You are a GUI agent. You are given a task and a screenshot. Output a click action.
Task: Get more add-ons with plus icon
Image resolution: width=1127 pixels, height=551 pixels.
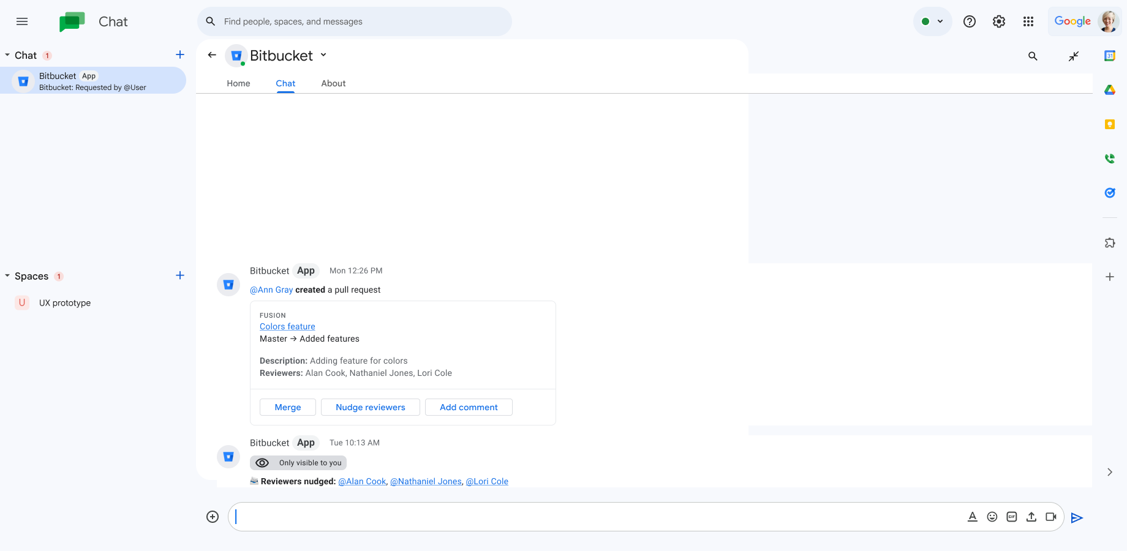(x=1110, y=277)
